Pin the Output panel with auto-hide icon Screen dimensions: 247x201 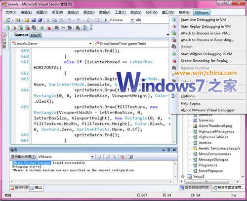point(168,150)
